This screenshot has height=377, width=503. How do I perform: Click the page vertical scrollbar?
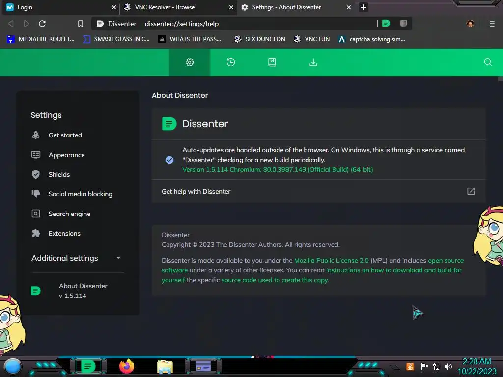coord(500,79)
